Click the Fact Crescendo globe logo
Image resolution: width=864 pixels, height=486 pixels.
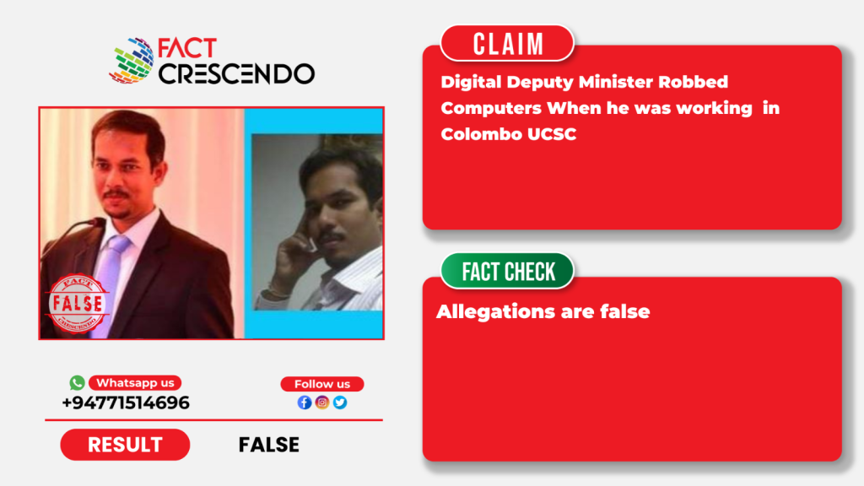pos(132,61)
